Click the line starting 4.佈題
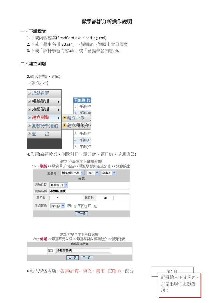 click(x=81, y=154)
